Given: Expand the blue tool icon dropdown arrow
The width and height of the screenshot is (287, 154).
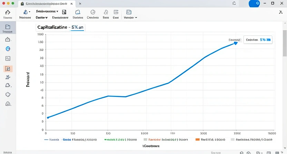Looking at the screenshot, I should coord(30,12).
